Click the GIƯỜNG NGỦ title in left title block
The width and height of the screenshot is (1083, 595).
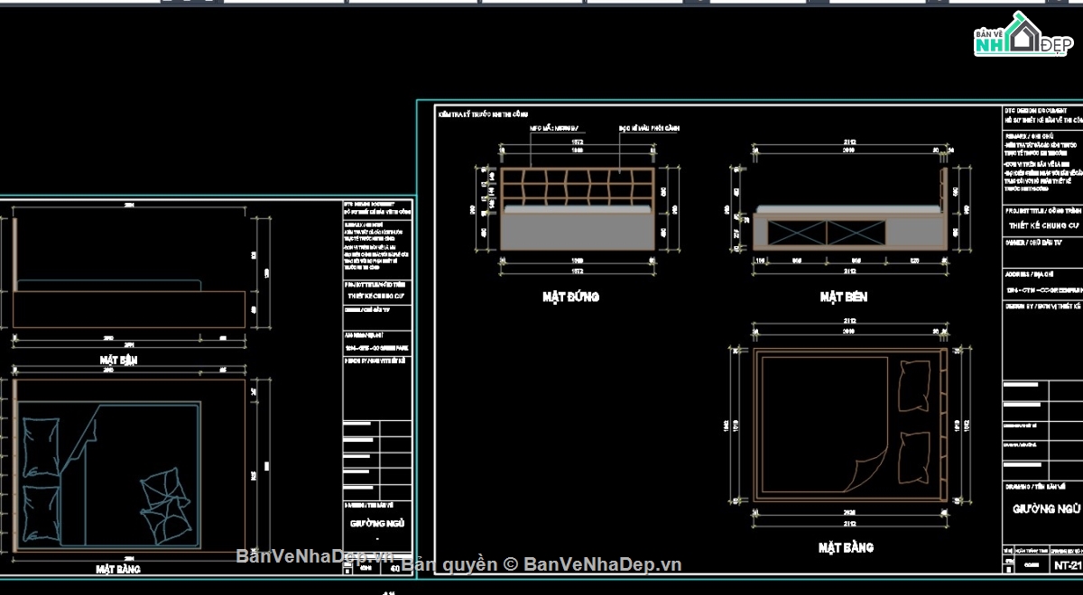pos(377,524)
